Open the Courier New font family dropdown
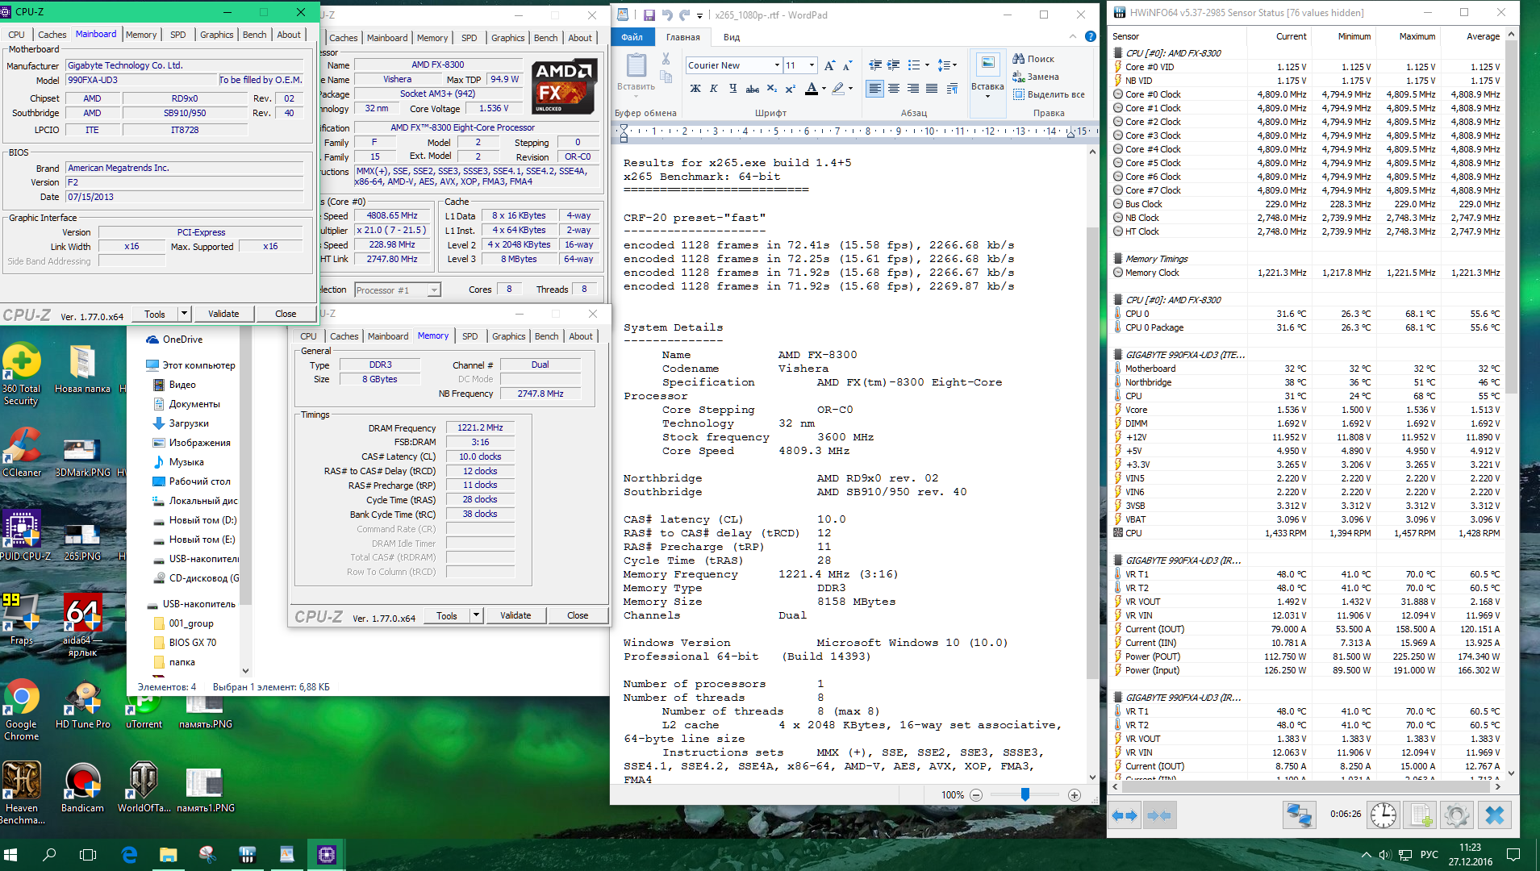Screen dimensions: 1540x871 777,65
